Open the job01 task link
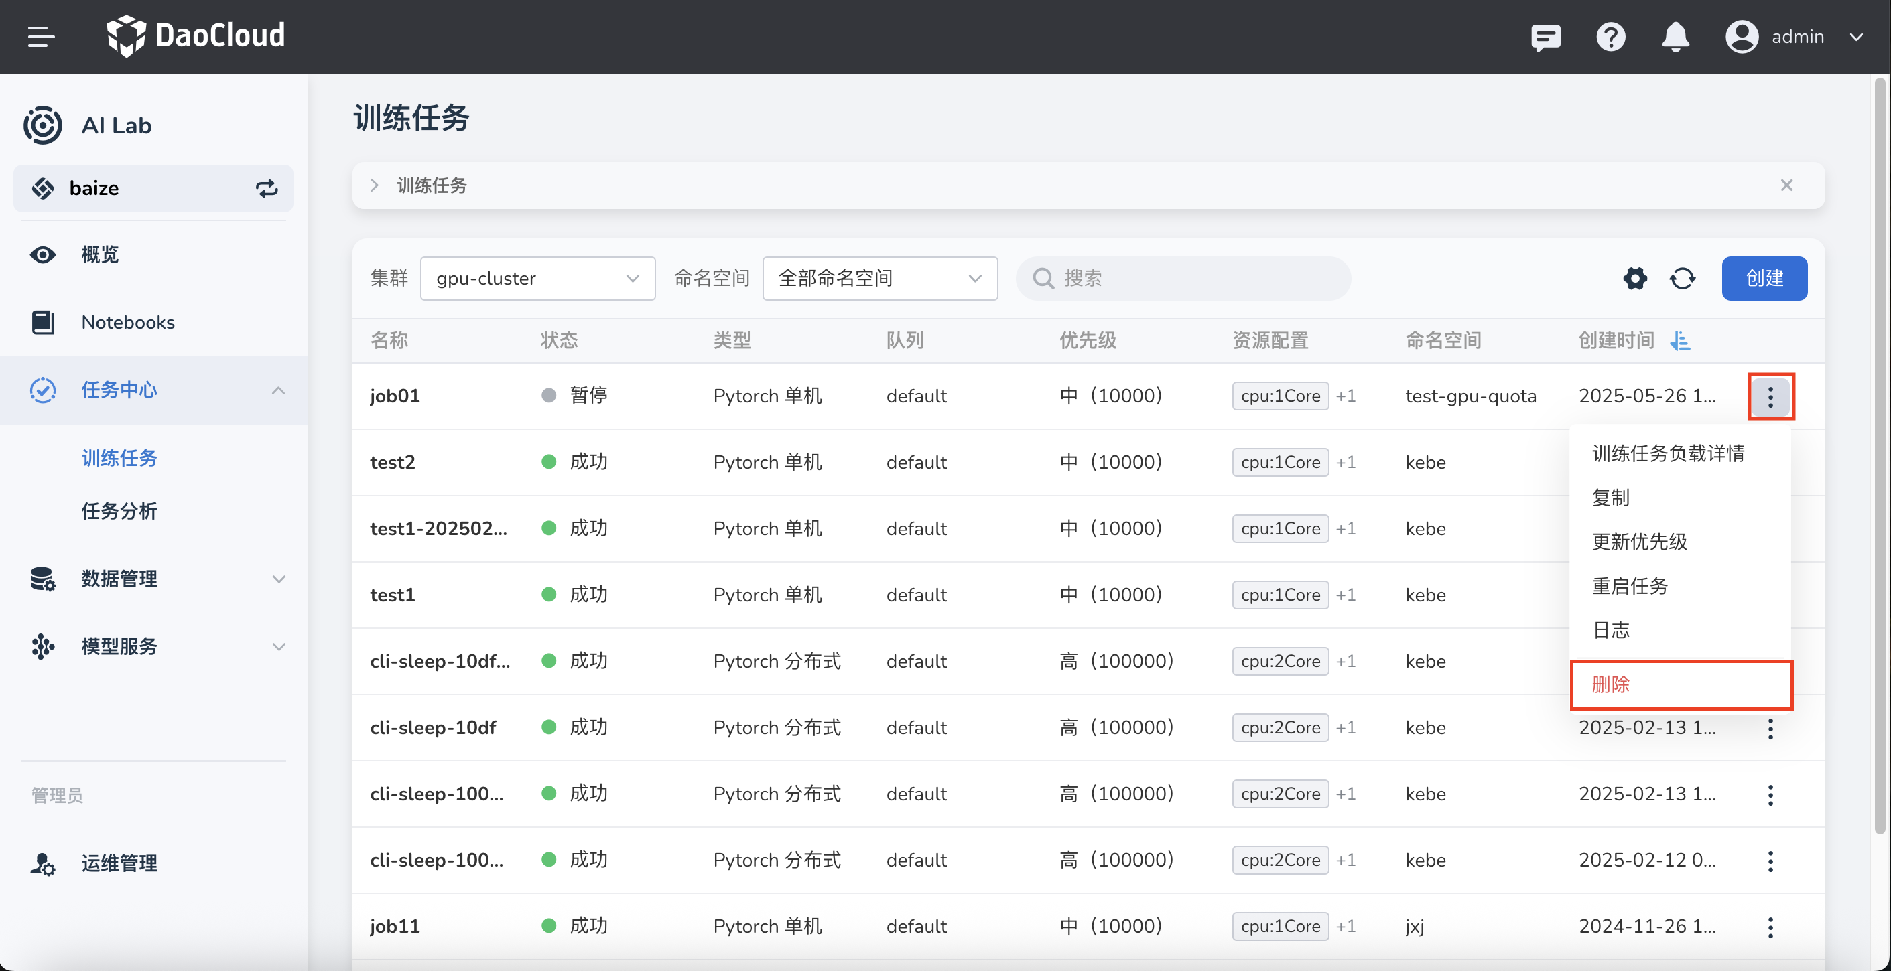Viewport: 1891px width, 971px height. pos(395,396)
